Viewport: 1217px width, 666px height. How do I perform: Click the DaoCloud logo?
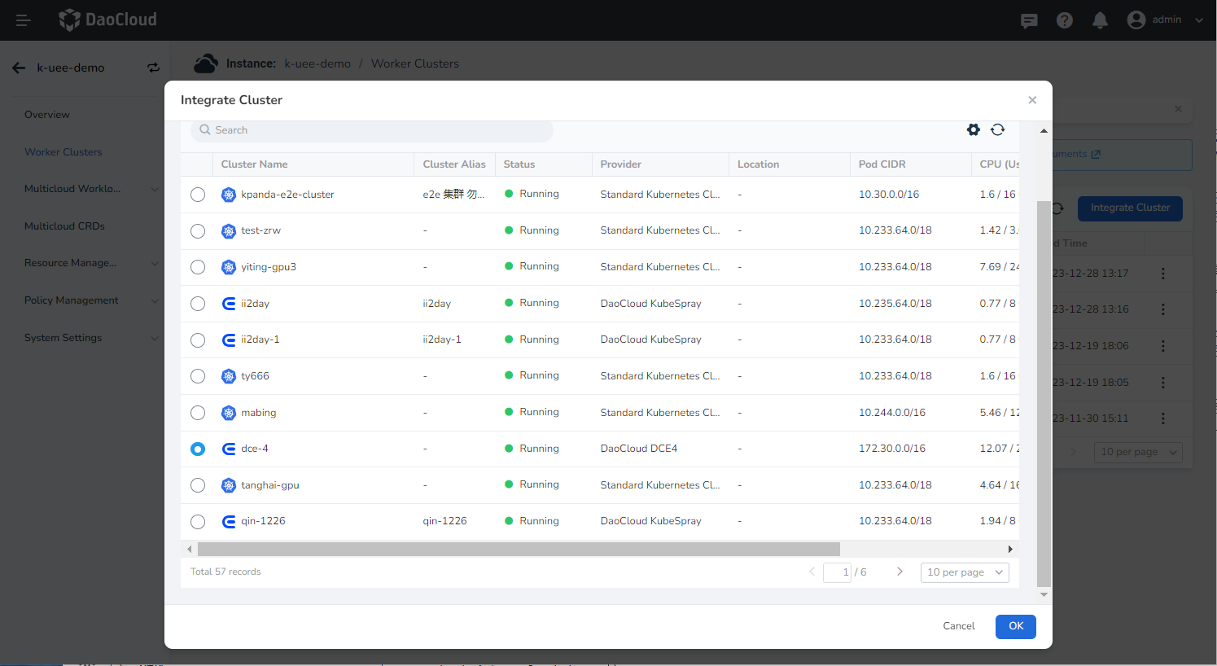107,20
